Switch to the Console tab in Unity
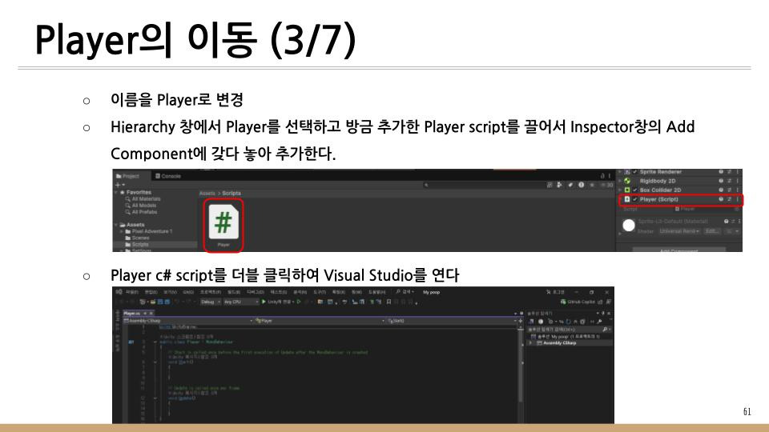The height and width of the screenshot is (432, 769). point(168,176)
